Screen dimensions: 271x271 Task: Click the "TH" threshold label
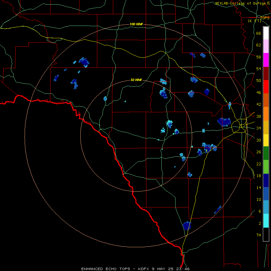point(259,235)
